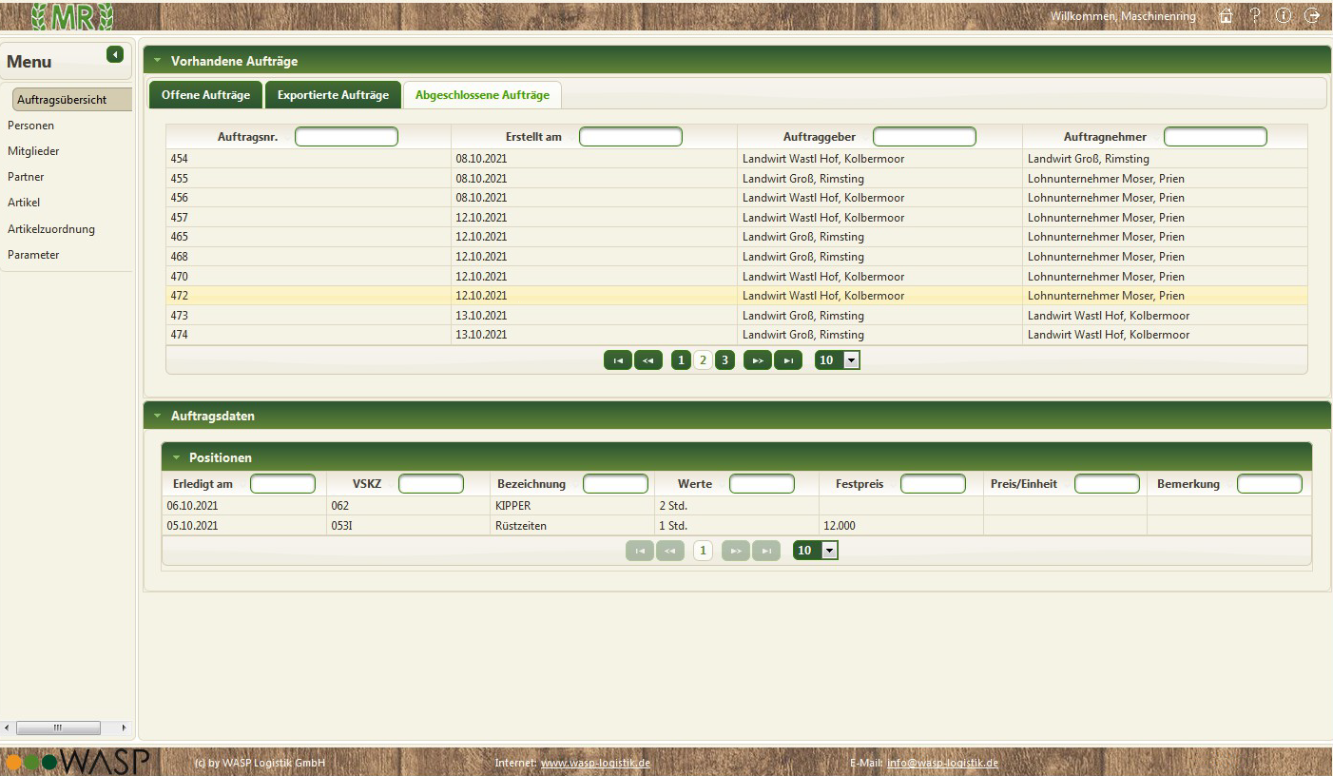This screenshot has width=1333, height=776.
Task: Collapse the Vorhandene Aufträge panel
Action: click(158, 61)
